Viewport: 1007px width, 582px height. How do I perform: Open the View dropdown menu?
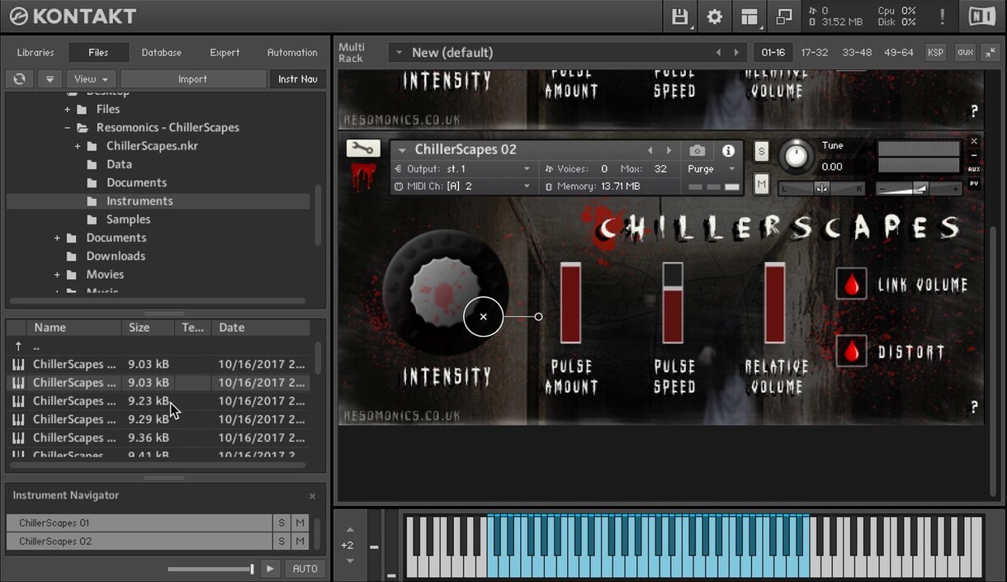click(x=91, y=78)
